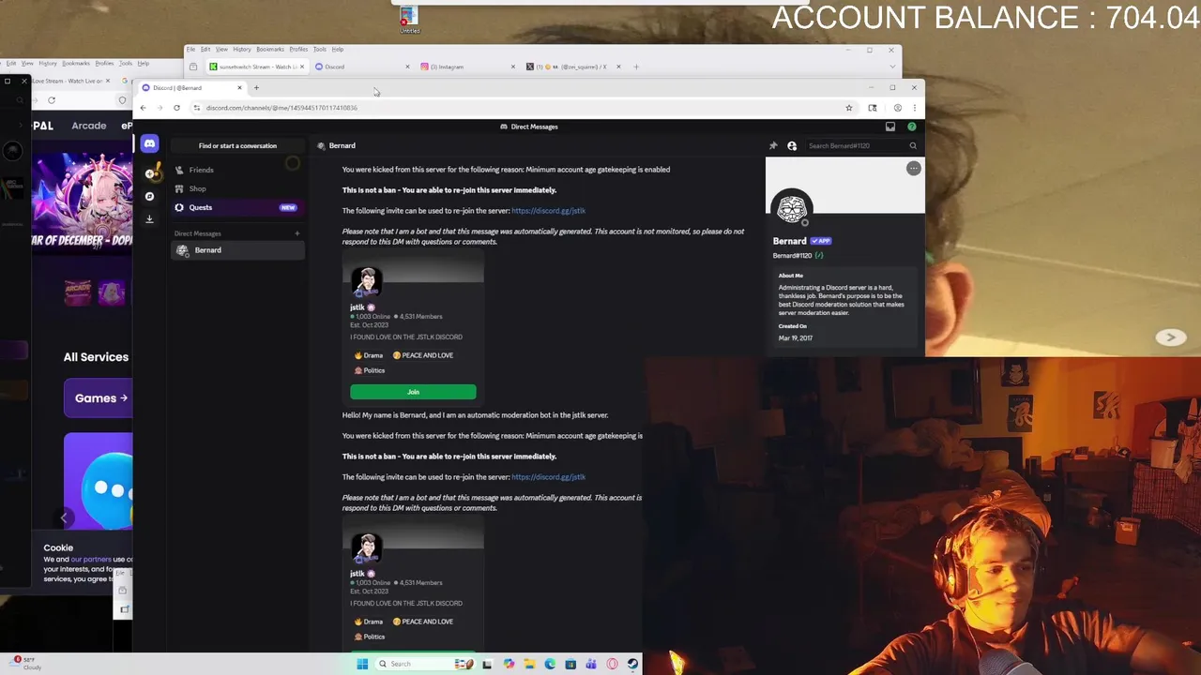Viewport: 1201px width, 675px height.
Task: Open Task View on taskbar
Action: point(487,664)
